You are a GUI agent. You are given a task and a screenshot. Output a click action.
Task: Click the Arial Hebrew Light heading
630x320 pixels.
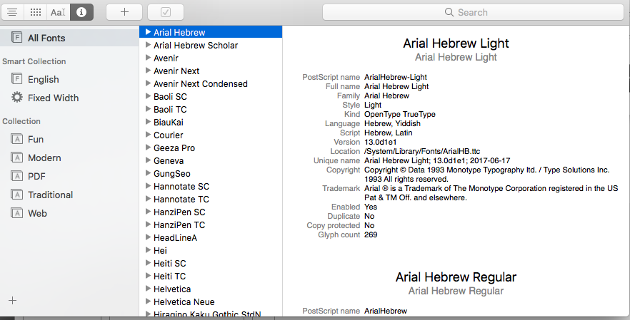[456, 43]
